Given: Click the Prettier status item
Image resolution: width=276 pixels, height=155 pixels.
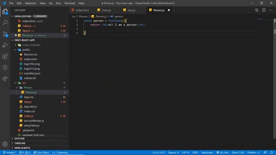Looking at the screenshot, I should click(x=254, y=152).
